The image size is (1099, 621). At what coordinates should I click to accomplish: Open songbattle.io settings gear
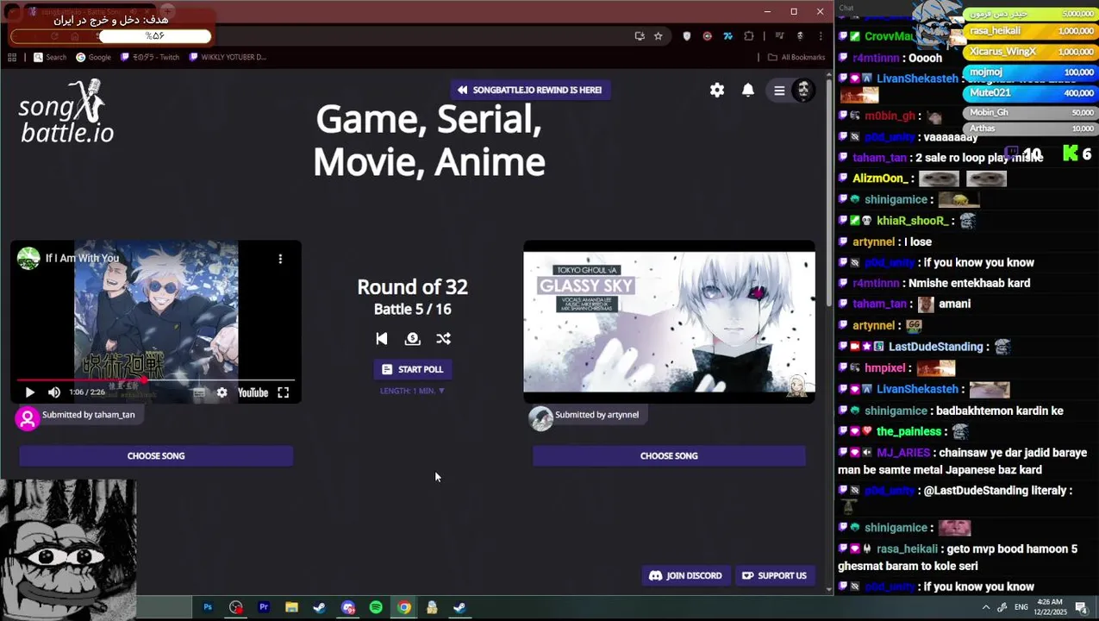coord(717,90)
